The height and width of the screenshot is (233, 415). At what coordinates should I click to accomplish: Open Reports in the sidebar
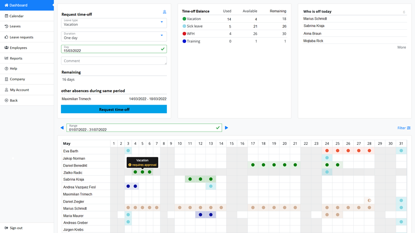coord(16,58)
